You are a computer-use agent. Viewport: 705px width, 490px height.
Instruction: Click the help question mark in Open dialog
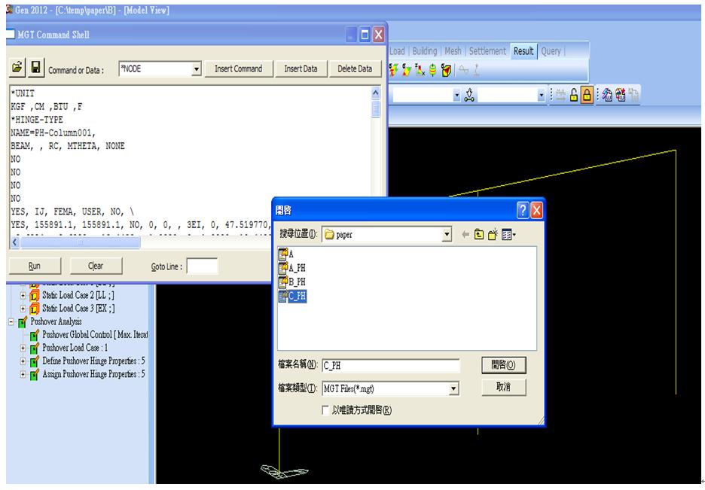(523, 210)
